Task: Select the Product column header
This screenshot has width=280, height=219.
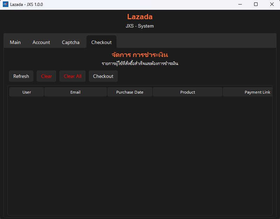Action: [x=188, y=92]
